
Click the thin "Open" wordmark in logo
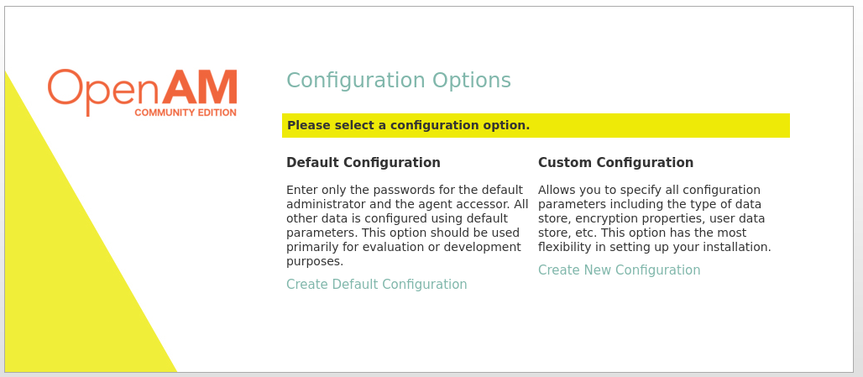tap(103, 89)
